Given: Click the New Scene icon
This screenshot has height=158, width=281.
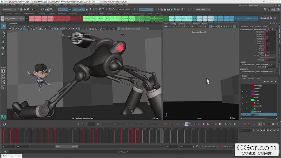Looking at the screenshot, I should [x=21, y=9].
